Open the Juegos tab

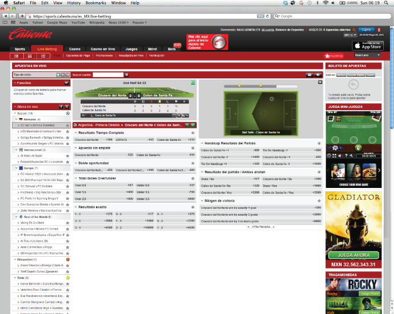coord(131,49)
